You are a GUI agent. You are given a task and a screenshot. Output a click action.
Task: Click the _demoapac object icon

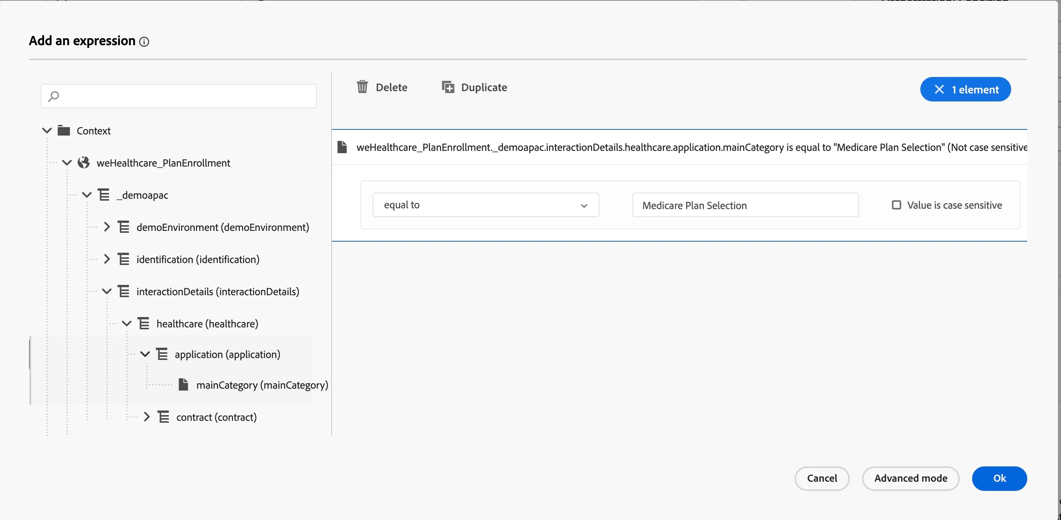[x=104, y=195]
